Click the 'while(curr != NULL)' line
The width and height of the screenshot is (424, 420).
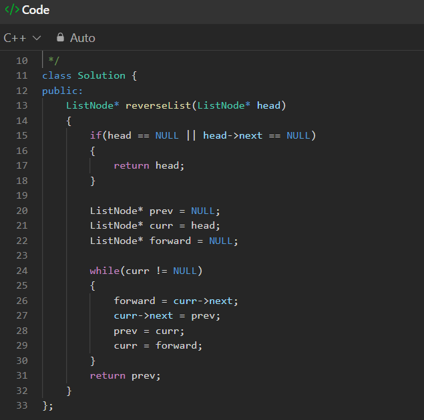(146, 271)
